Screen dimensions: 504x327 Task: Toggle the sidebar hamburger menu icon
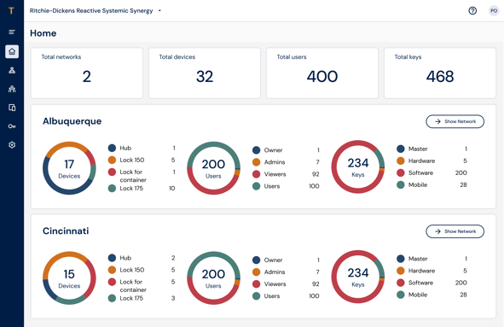click(12, 32)
